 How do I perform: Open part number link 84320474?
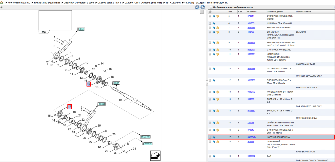[x=252, y=137]
